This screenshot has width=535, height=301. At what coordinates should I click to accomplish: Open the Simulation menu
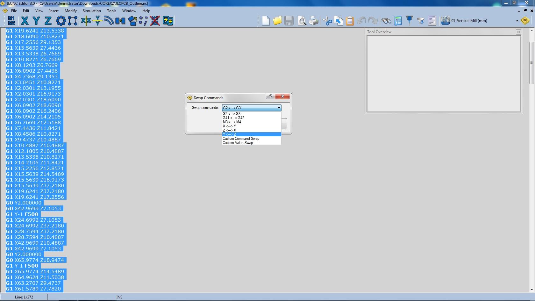(92, 11)
